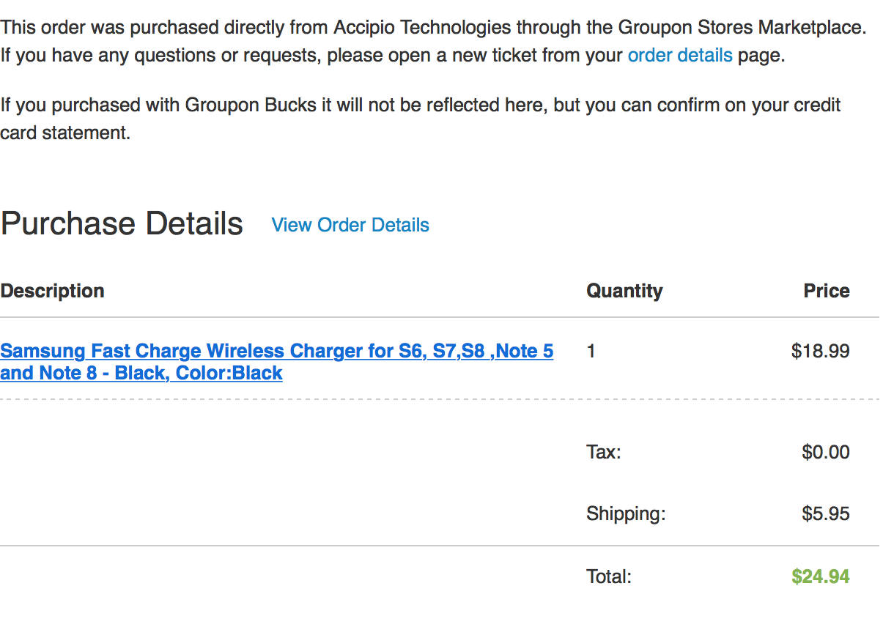Screen dimensions: 894x627
Task: Click the $18.99 item price
Action: click(820, 352)
